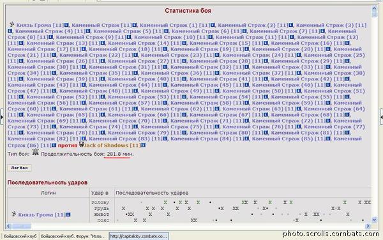Click info icon after Jack of Shadows [11]
The width and height of the screenshot is (383, 240).
coord(144,146)
